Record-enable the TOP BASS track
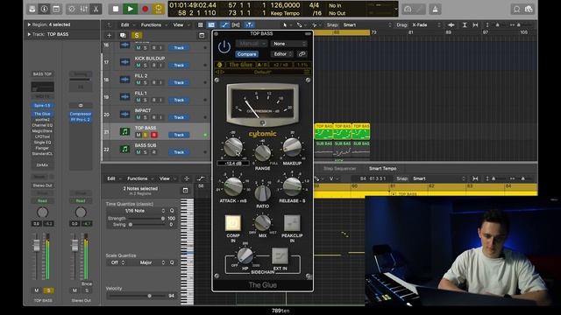561x315 pixels. [x=154, y=135]
